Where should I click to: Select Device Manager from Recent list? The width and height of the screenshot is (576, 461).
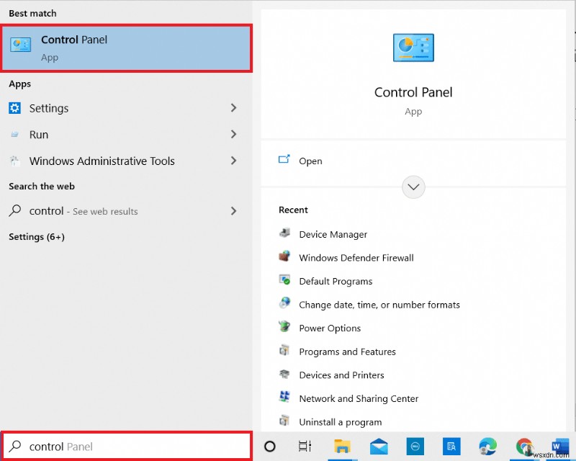[x=332, y=234]
